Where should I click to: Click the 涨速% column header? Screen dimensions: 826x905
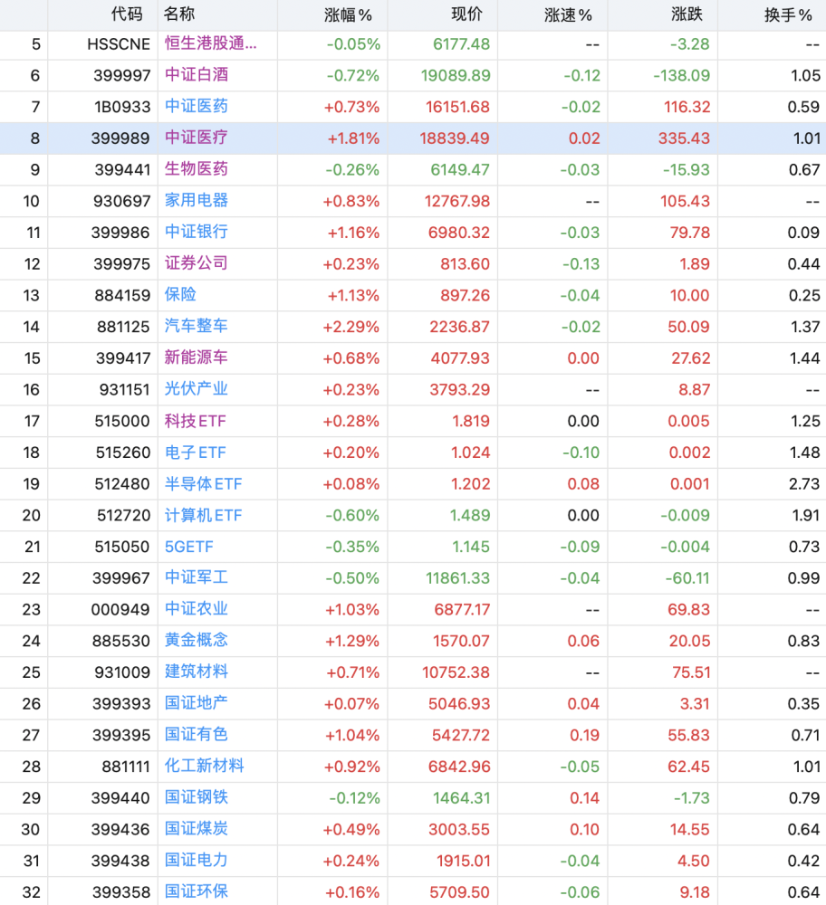pyautogui.click(x=568, y=15)
